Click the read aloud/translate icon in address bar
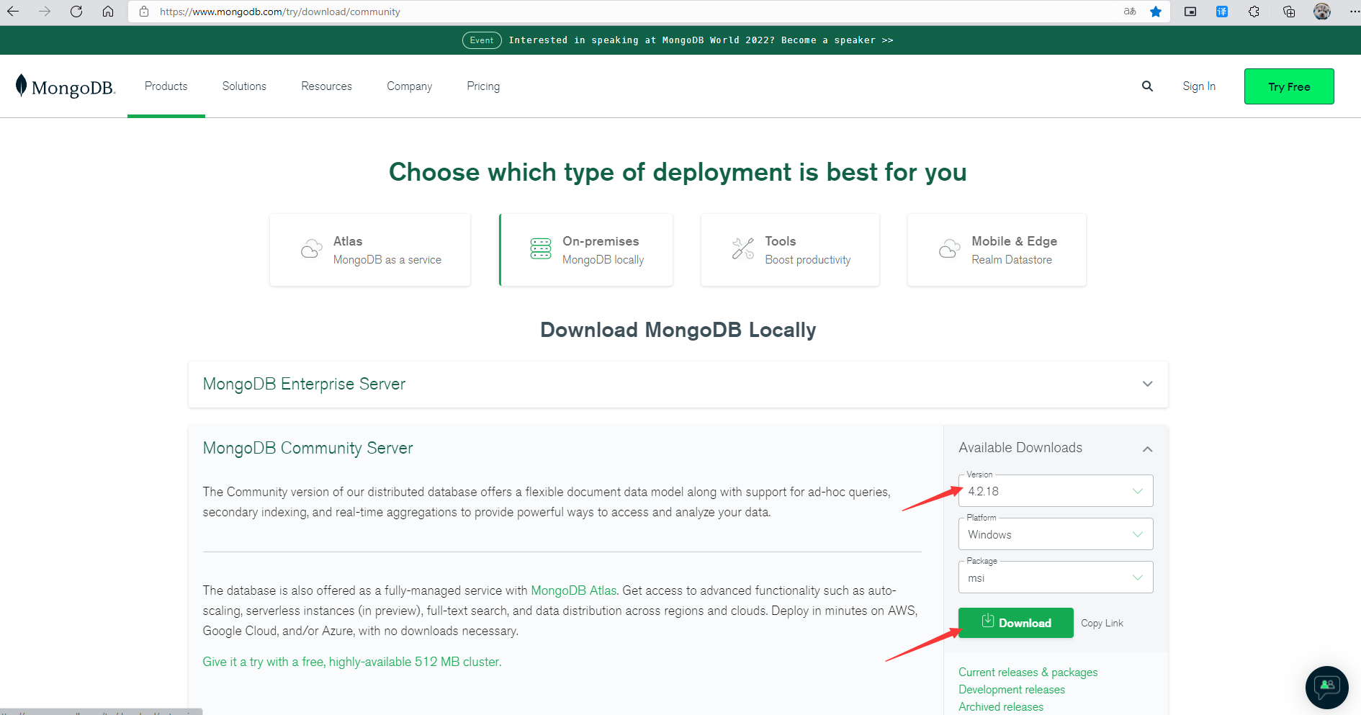The width and height of the screenshot is (1361, 715). pyautogui.click(x=1130, y=12)
